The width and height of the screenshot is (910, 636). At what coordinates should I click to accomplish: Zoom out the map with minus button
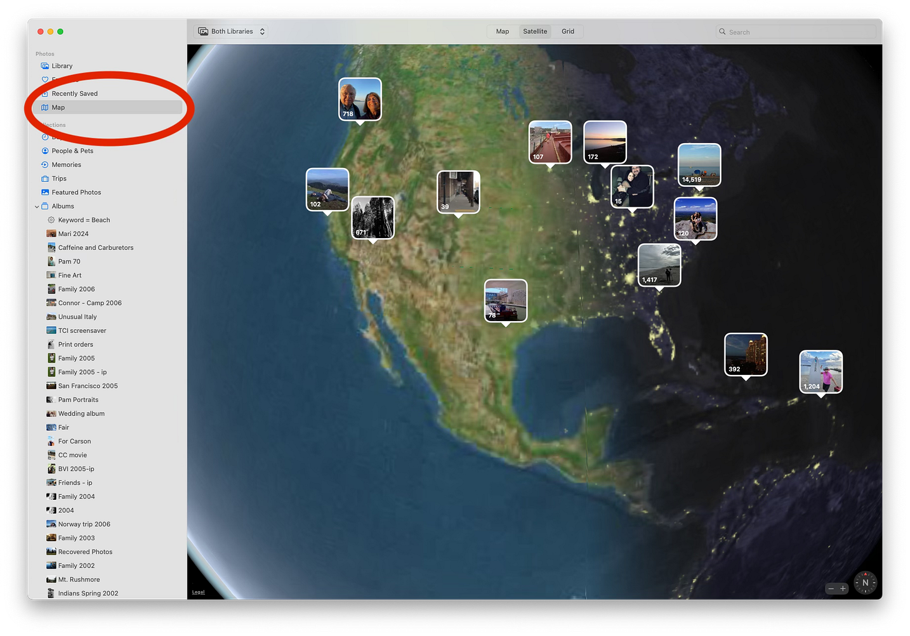tap(831, 589)
